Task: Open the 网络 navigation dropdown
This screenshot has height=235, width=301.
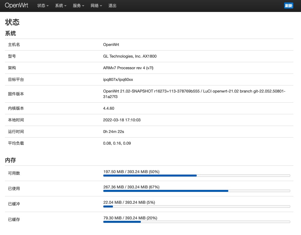Action: 96,6
